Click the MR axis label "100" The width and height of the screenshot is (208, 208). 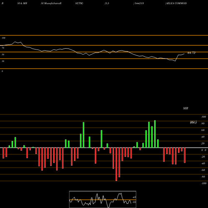pyautogui.click(x=203, y=117)
